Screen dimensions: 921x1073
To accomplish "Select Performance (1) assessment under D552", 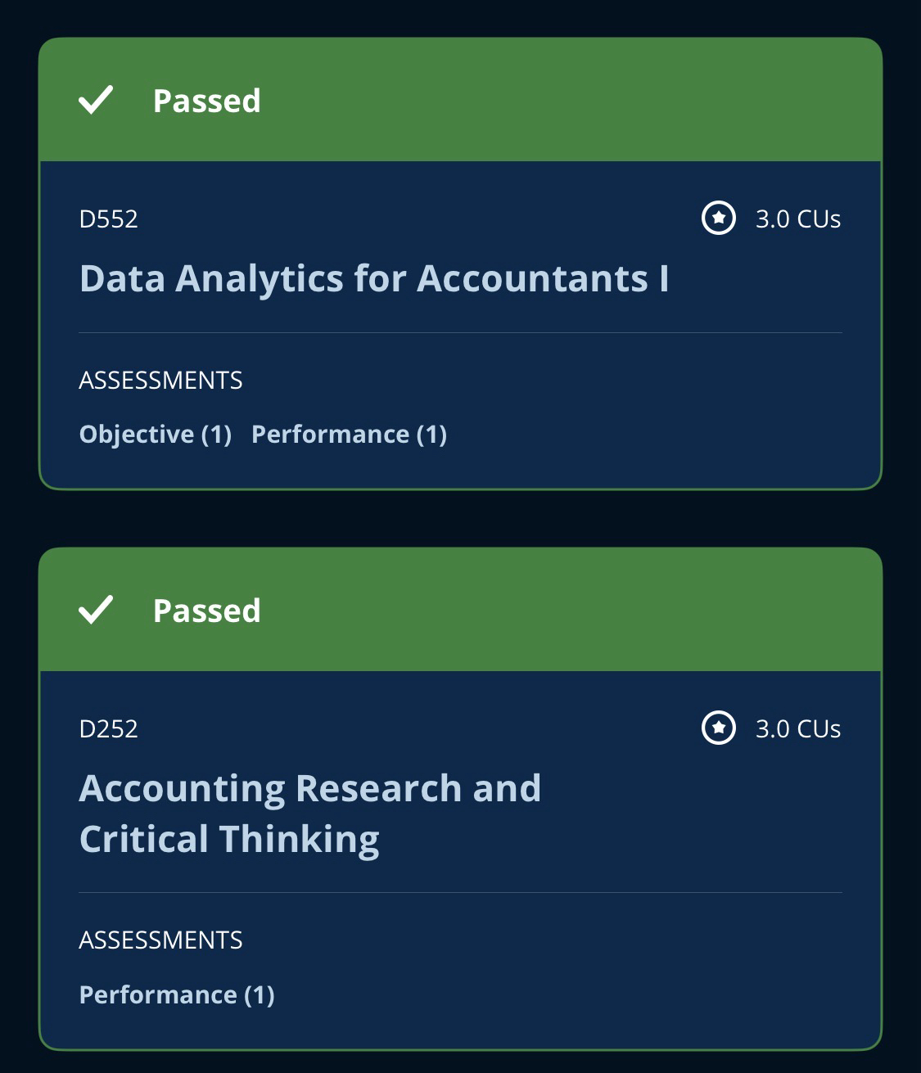I will (x=349, y=434).
